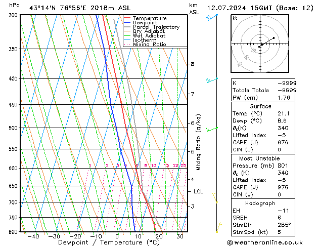Click the LCL label on altitude axis
Viewport: 318px width, 246px height.
pyautogui.click(x=198, y=191)
